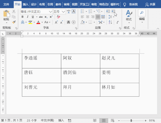
Task: Apply center alignment to the paragraph
Action: pyautogui.click(x=88, y=17)
